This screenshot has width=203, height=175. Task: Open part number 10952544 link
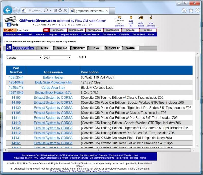click(16, 77)
